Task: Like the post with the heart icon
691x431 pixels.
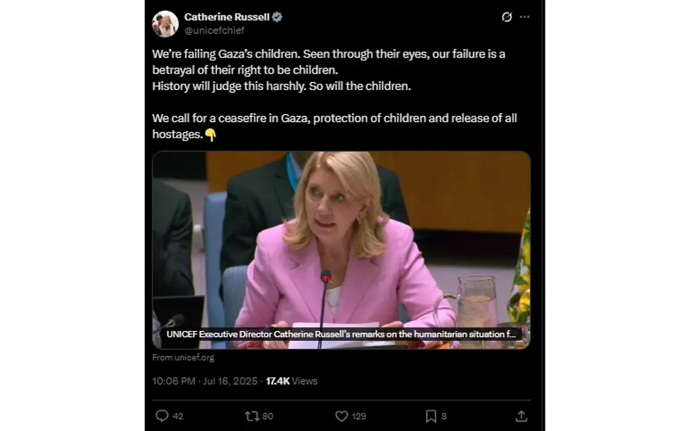Action: tap(341, 416)
